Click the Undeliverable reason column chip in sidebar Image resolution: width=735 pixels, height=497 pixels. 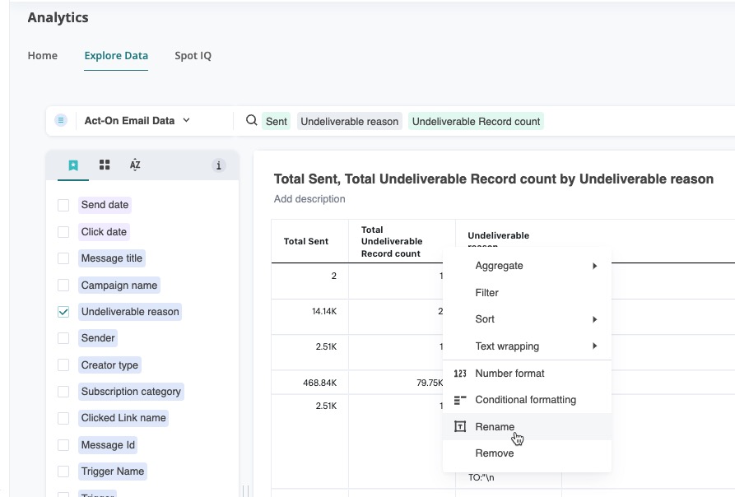[130, 312]
